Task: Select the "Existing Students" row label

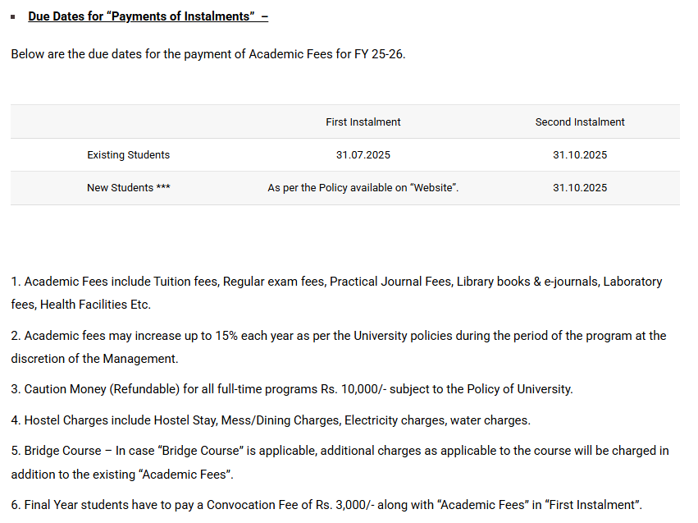Action: [129, 154]
